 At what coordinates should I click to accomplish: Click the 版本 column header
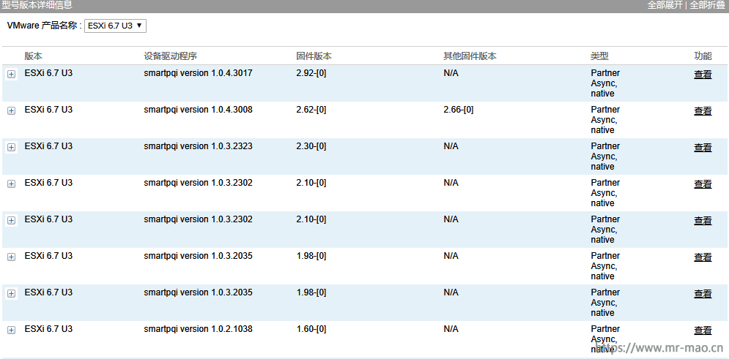point(34,56)
